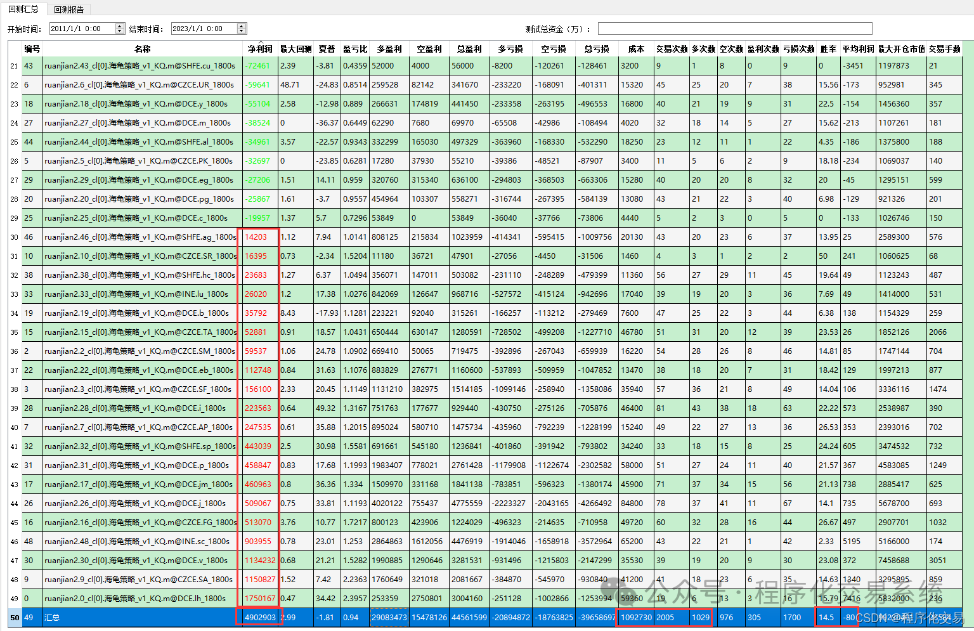Focus the 结束时间 date field
Screen dimensions: 974x631
(x=204, y=29)
